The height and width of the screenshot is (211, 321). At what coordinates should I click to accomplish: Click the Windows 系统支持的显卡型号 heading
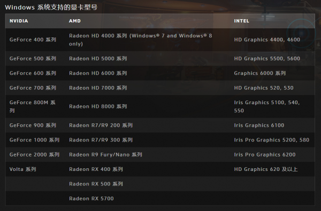[51, 7]
